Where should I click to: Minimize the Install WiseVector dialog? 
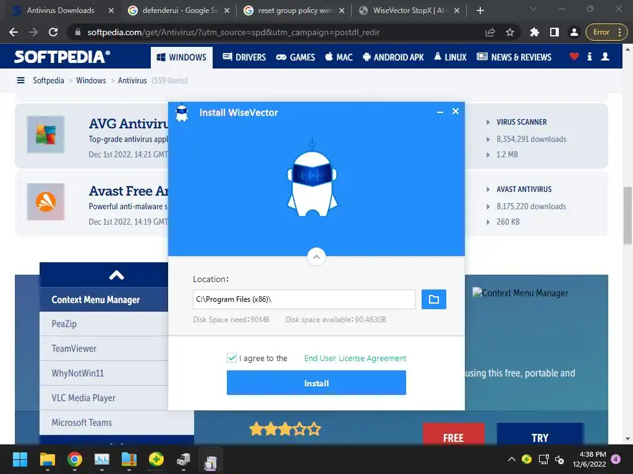[x=440, y=112]
